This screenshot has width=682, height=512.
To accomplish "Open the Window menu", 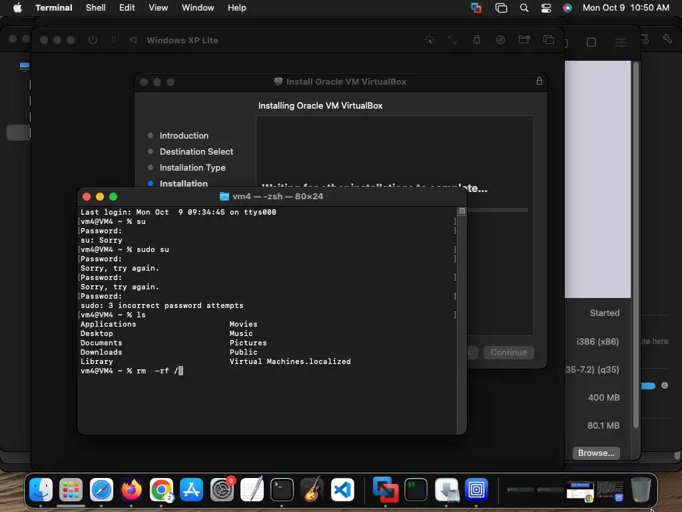I will [x=198, y=8].
